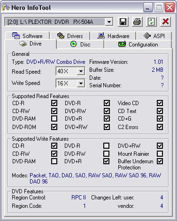Image resolution: width=177 pixels, height=221 pixels.
Task: Toggle DVD-RW read feature checkbox
Action: (107, 111)
